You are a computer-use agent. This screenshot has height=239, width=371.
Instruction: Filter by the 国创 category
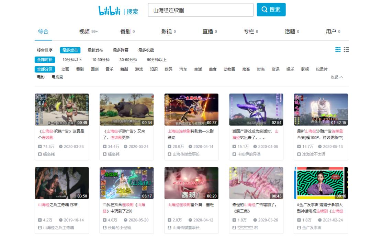tap(95, 69)
